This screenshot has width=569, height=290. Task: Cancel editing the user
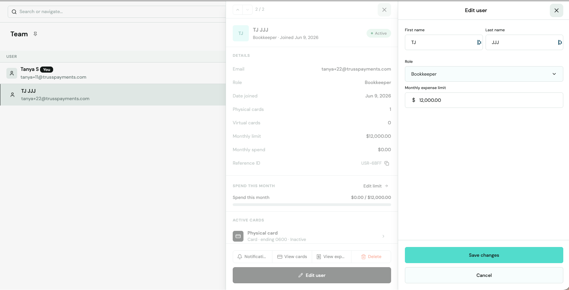pyautogui.click(x=484, y=275)
